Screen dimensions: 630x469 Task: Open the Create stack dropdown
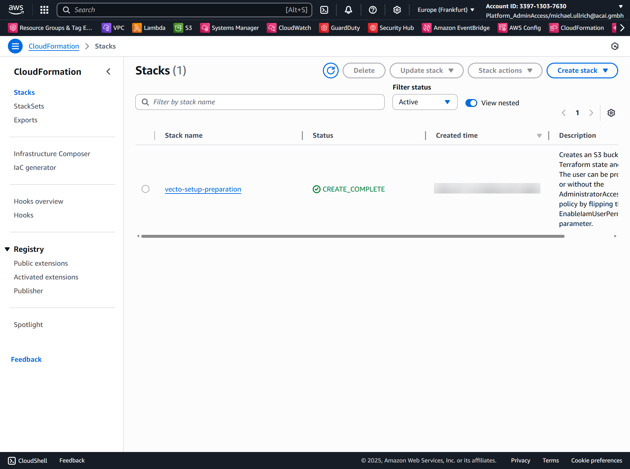tap(582, 71)
